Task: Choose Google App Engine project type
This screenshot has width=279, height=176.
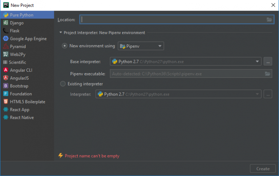Action: coord(27,39)
